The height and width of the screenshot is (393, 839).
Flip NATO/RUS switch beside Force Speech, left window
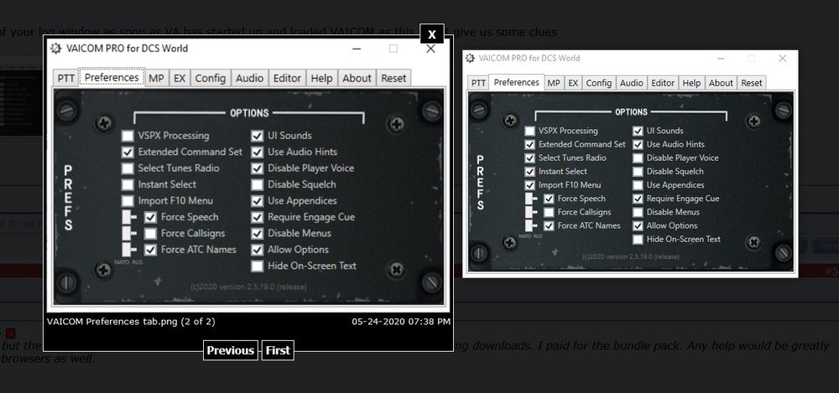click(129, 217)
